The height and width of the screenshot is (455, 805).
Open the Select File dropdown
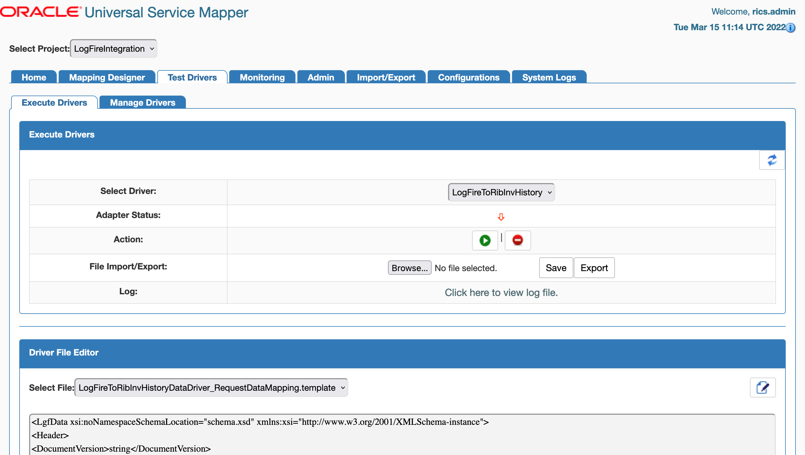211,387
